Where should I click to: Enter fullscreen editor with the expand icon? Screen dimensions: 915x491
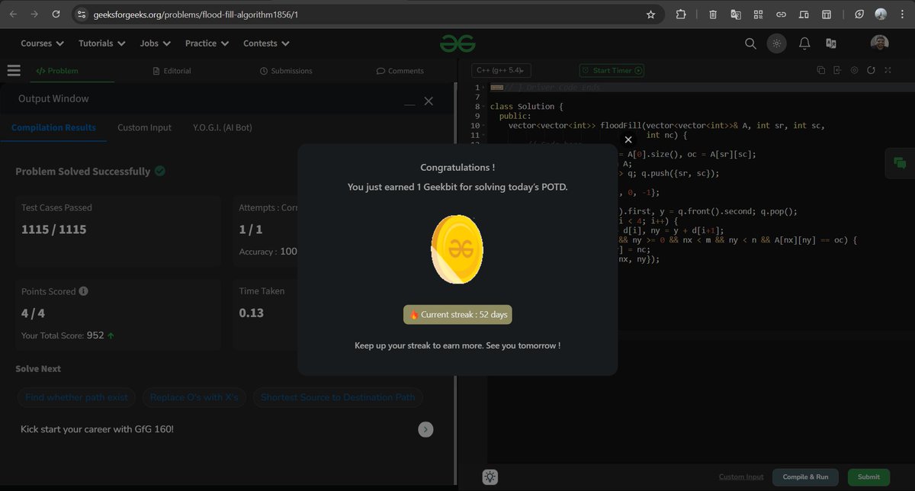tap(888, 70)
